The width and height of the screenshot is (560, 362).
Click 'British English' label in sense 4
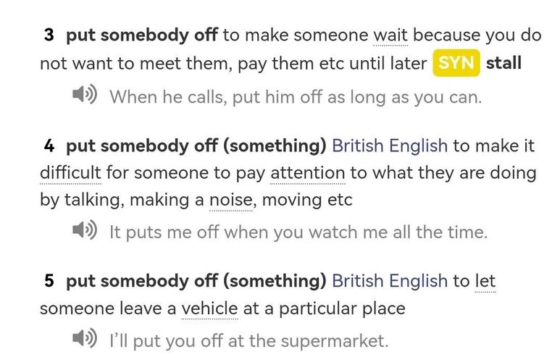click(x=390, y=146)
